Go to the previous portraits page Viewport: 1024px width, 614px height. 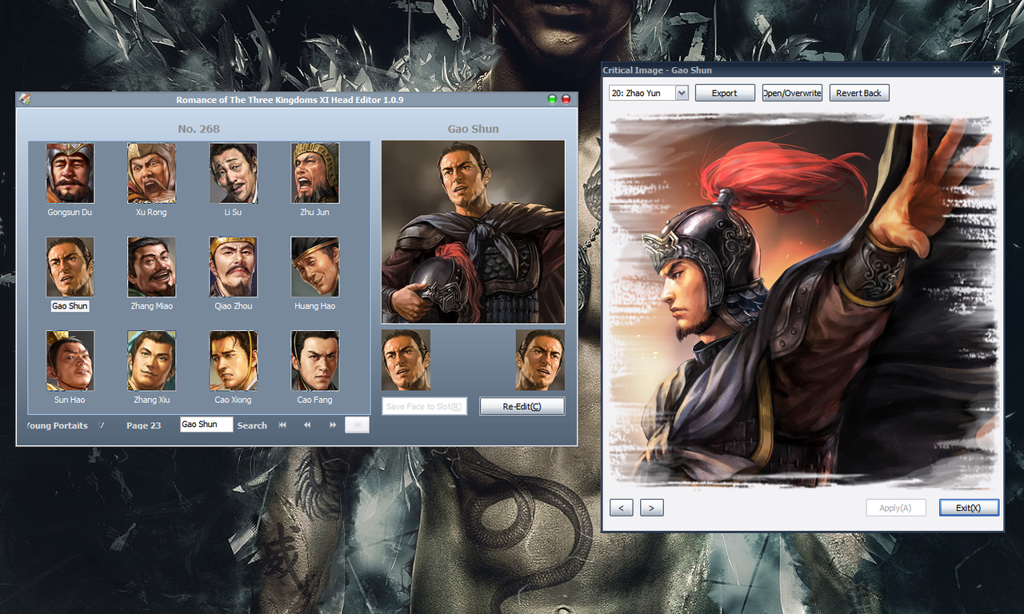307,425
